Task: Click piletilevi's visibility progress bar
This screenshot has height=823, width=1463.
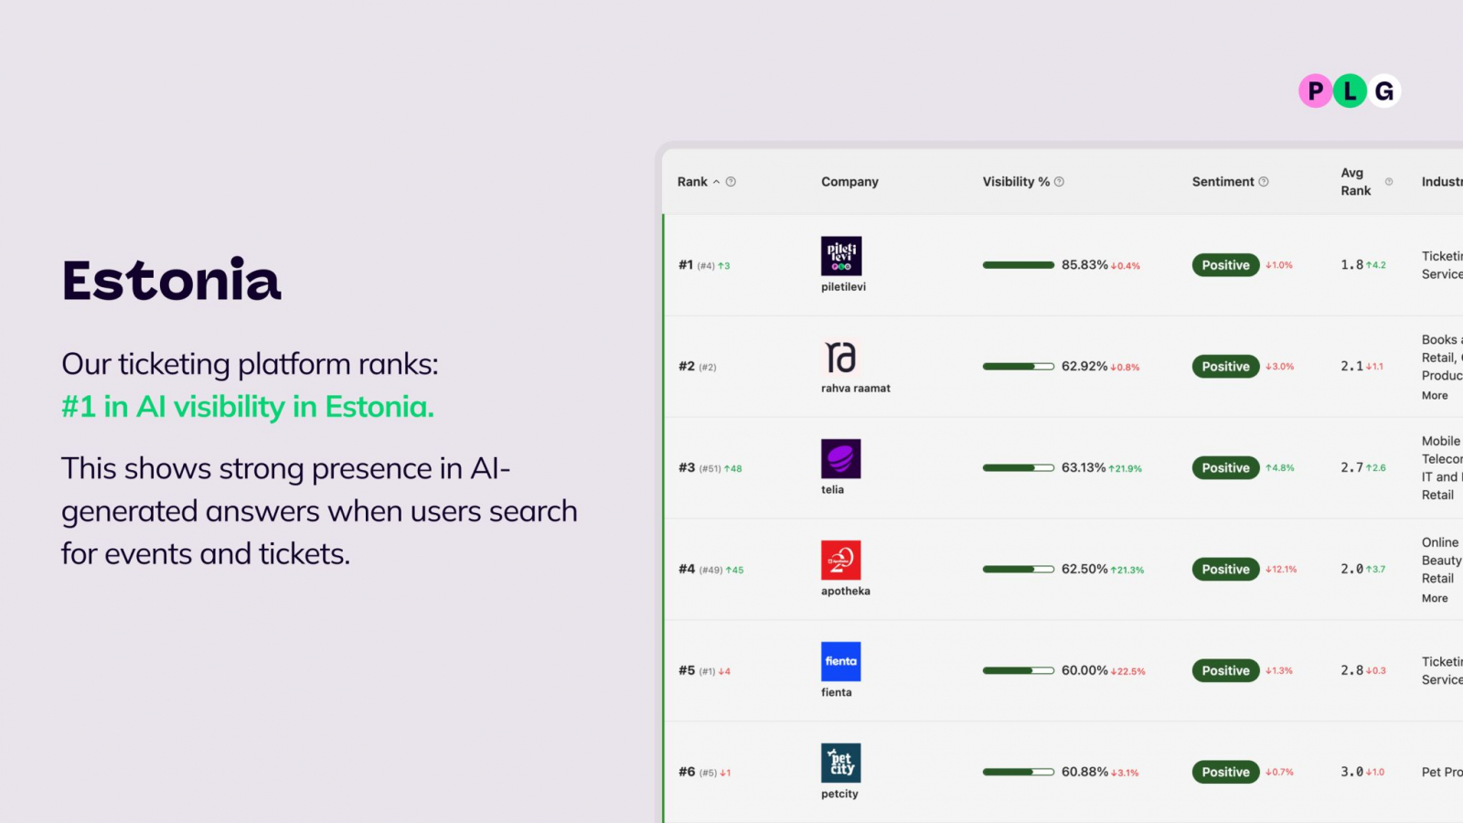Action: [x=1019, y=265]
